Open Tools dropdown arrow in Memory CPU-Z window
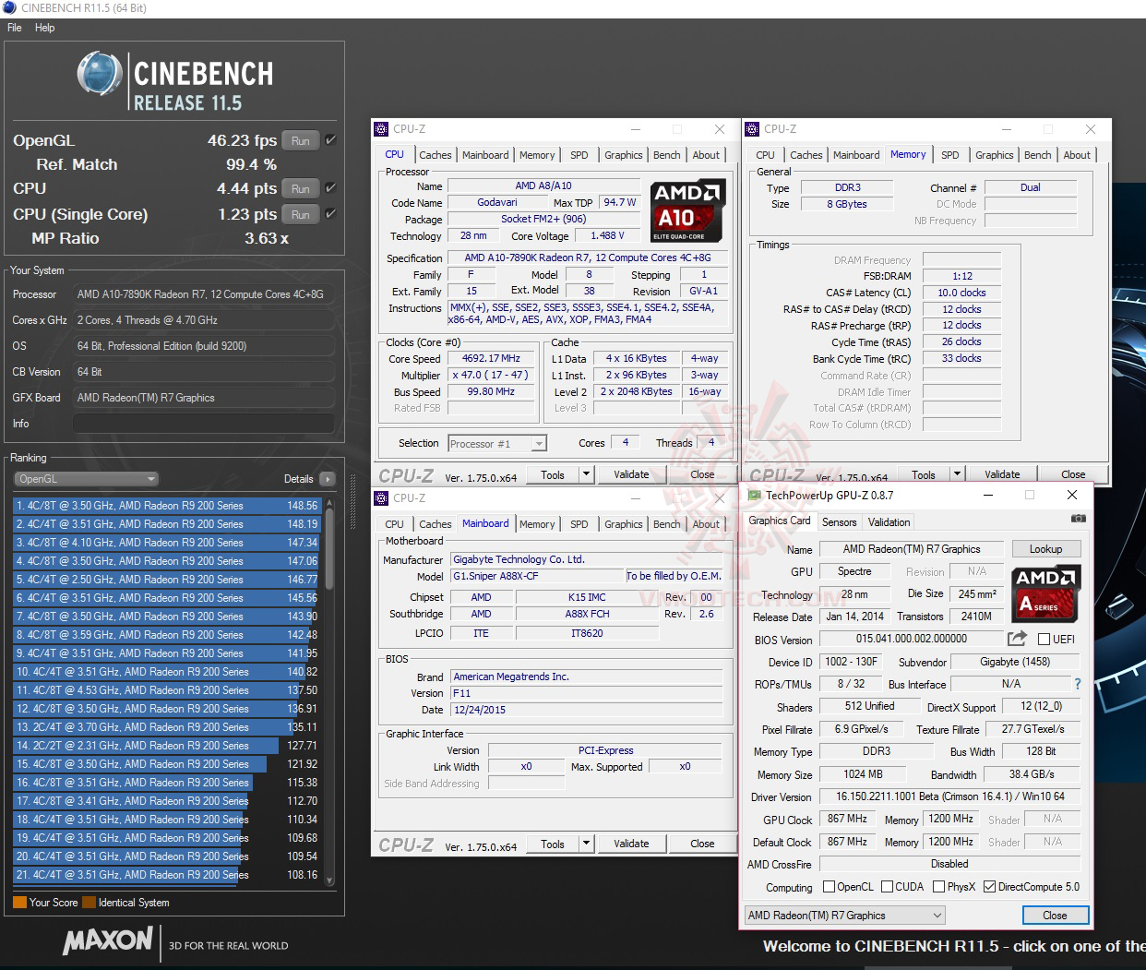The width and height of the screenshot is (1146, 970). pyautogui.click(x=957, y=474)
